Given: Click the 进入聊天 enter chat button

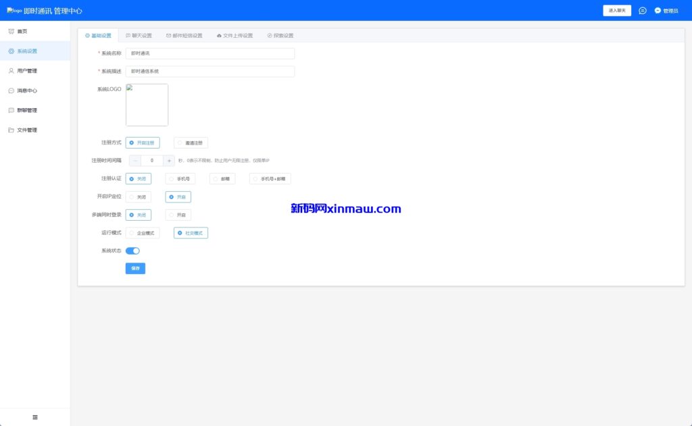Looking at the screenshot, I should point(617,11).
